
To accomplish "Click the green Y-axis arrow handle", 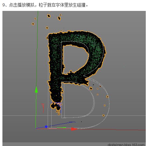I will (36, 90).
